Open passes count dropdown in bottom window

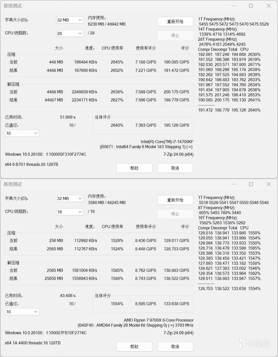[22, 312]
